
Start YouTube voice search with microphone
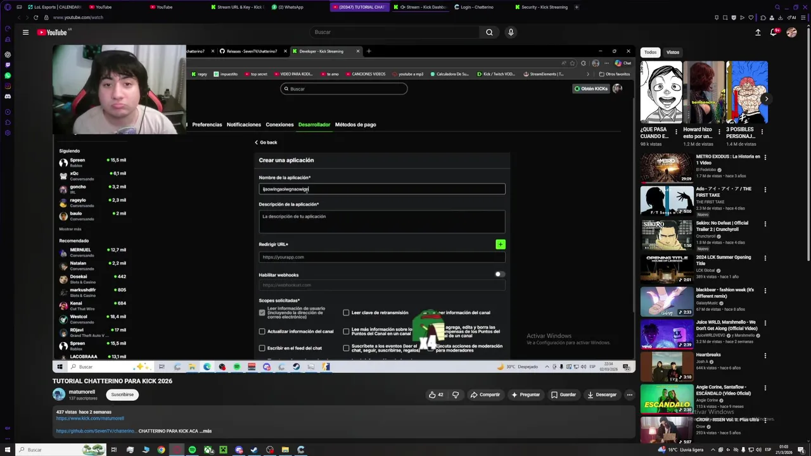(x=511, y=32)
